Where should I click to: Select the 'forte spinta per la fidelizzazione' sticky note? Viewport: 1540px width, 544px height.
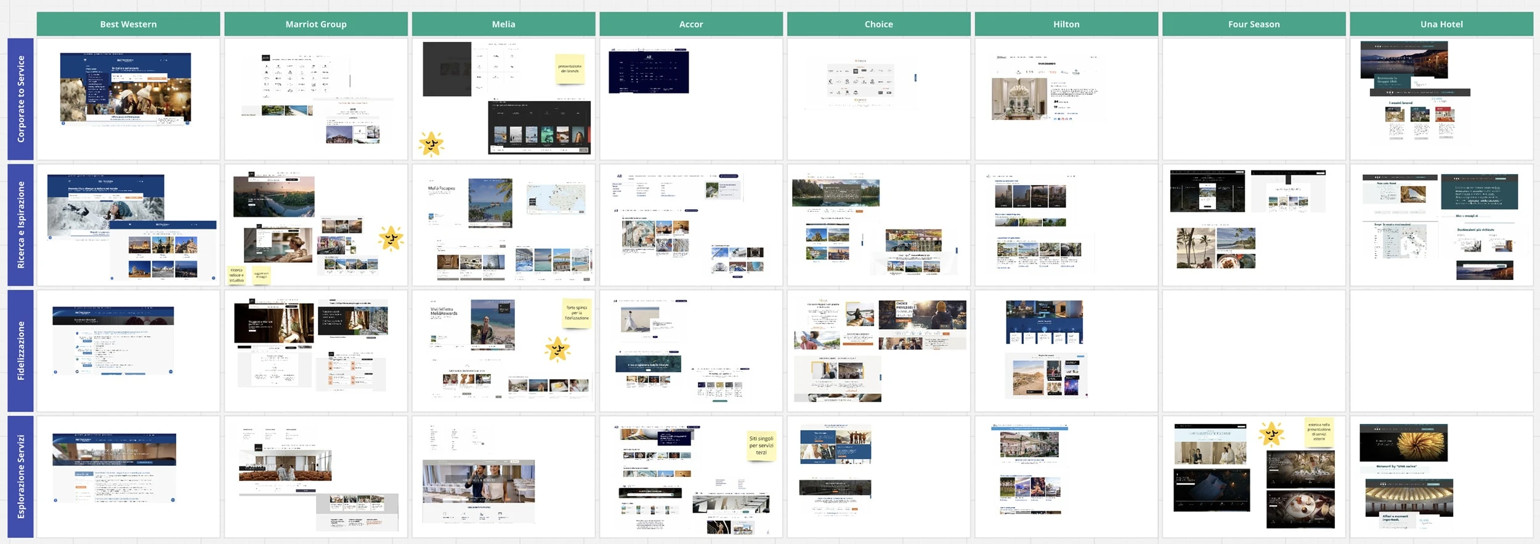tap(577, 313)
